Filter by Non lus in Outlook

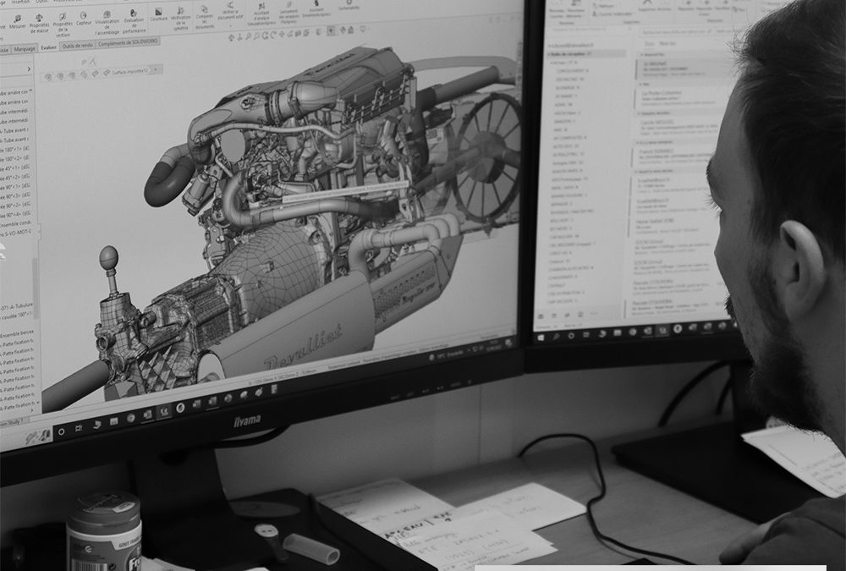coord(667,43)
